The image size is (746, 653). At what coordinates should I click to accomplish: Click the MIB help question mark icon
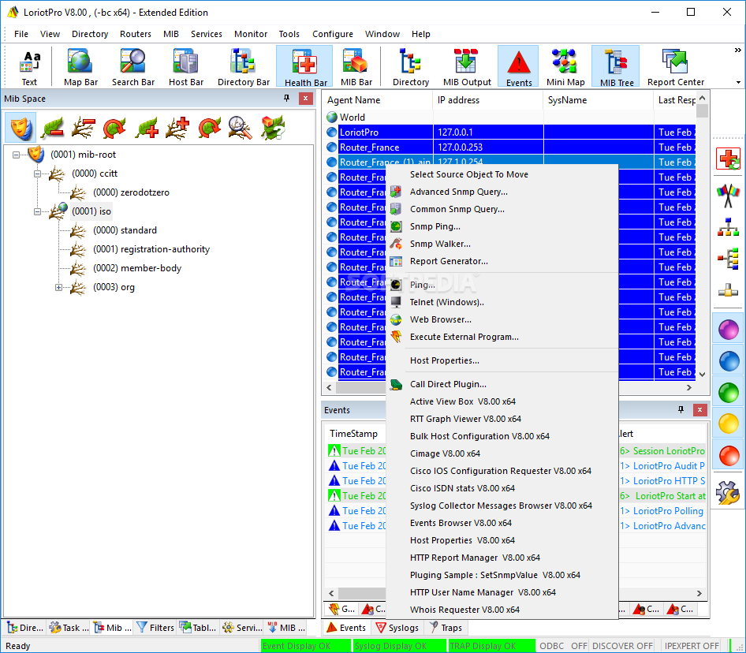point(272,128)
